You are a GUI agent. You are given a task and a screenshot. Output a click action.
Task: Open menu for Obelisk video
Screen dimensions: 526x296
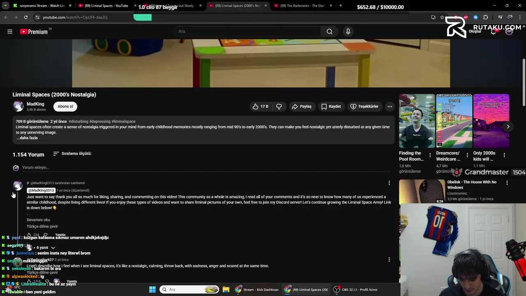(x=507, y=183)
